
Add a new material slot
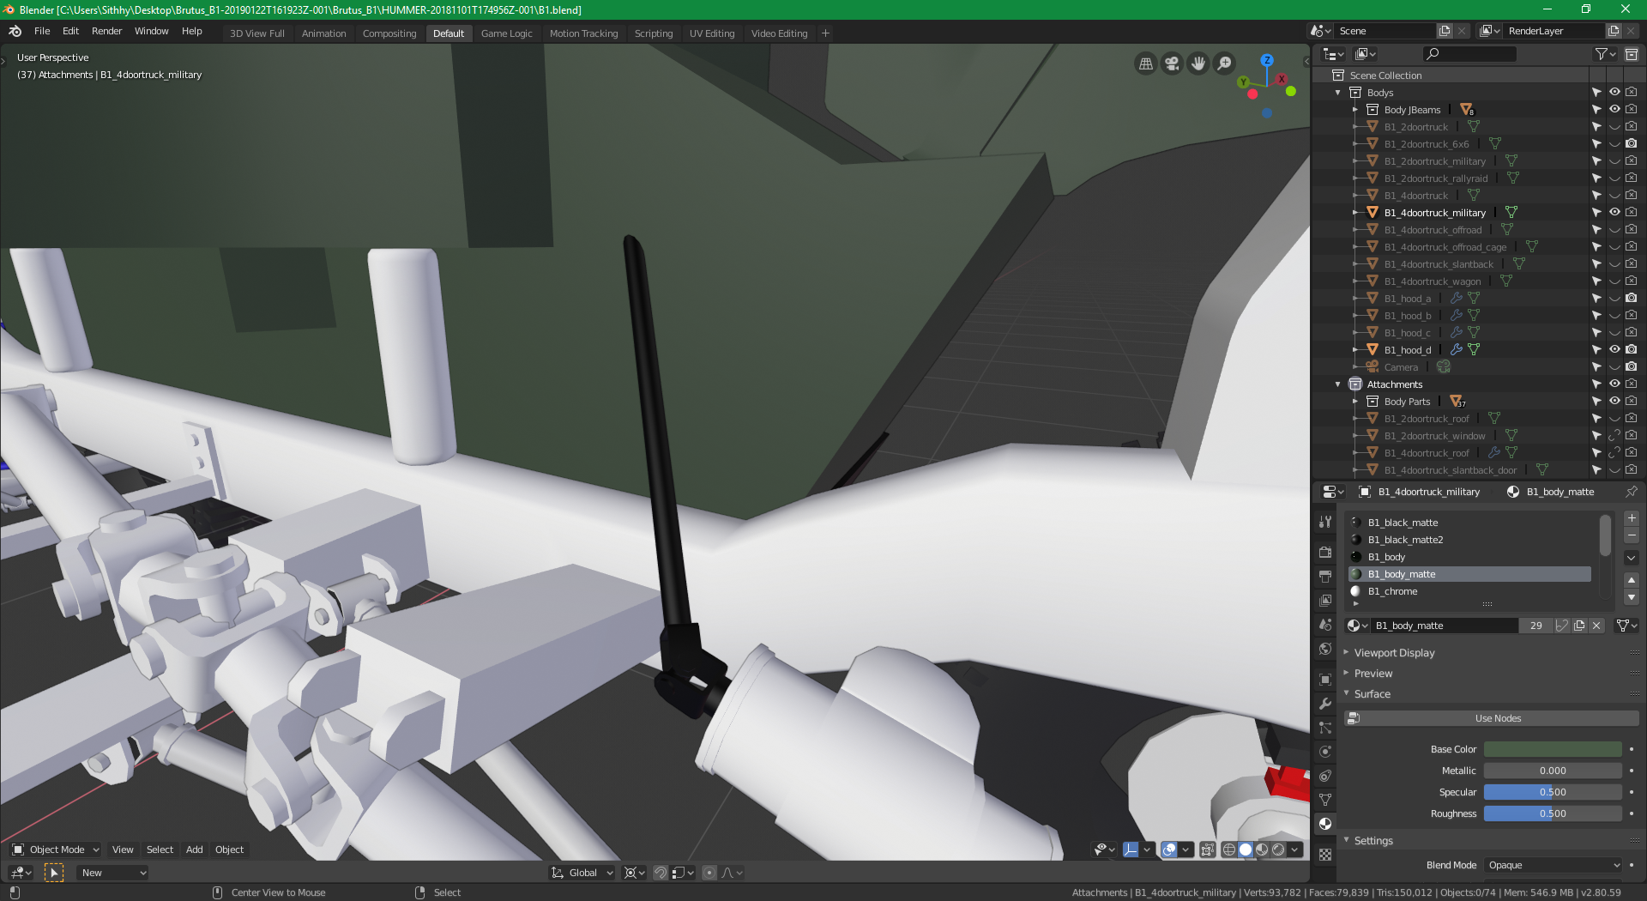pyautogui.click(x=1632, y=518)
